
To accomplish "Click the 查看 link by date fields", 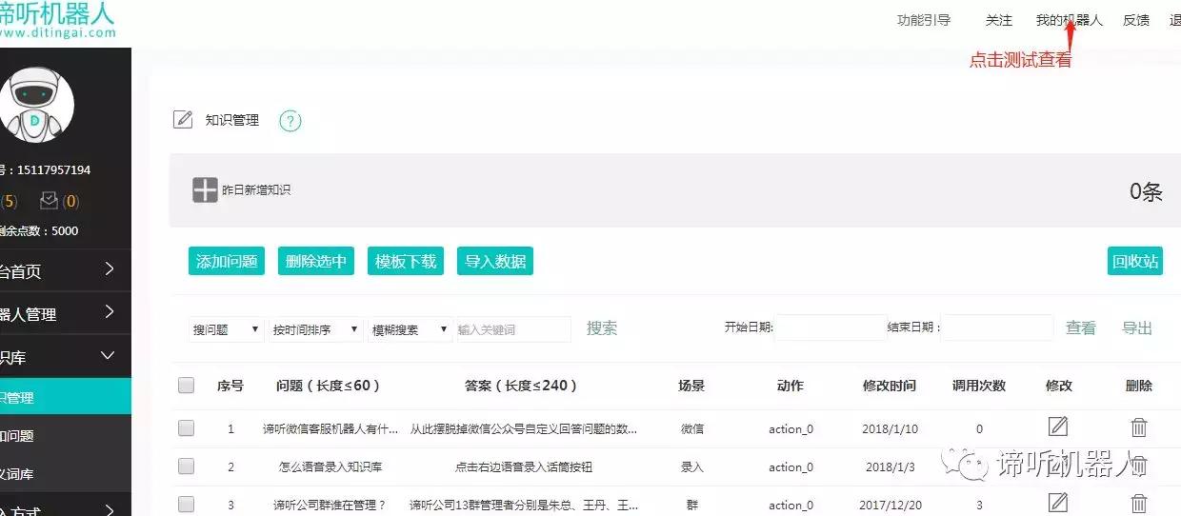I will [x=1081, y=328].
